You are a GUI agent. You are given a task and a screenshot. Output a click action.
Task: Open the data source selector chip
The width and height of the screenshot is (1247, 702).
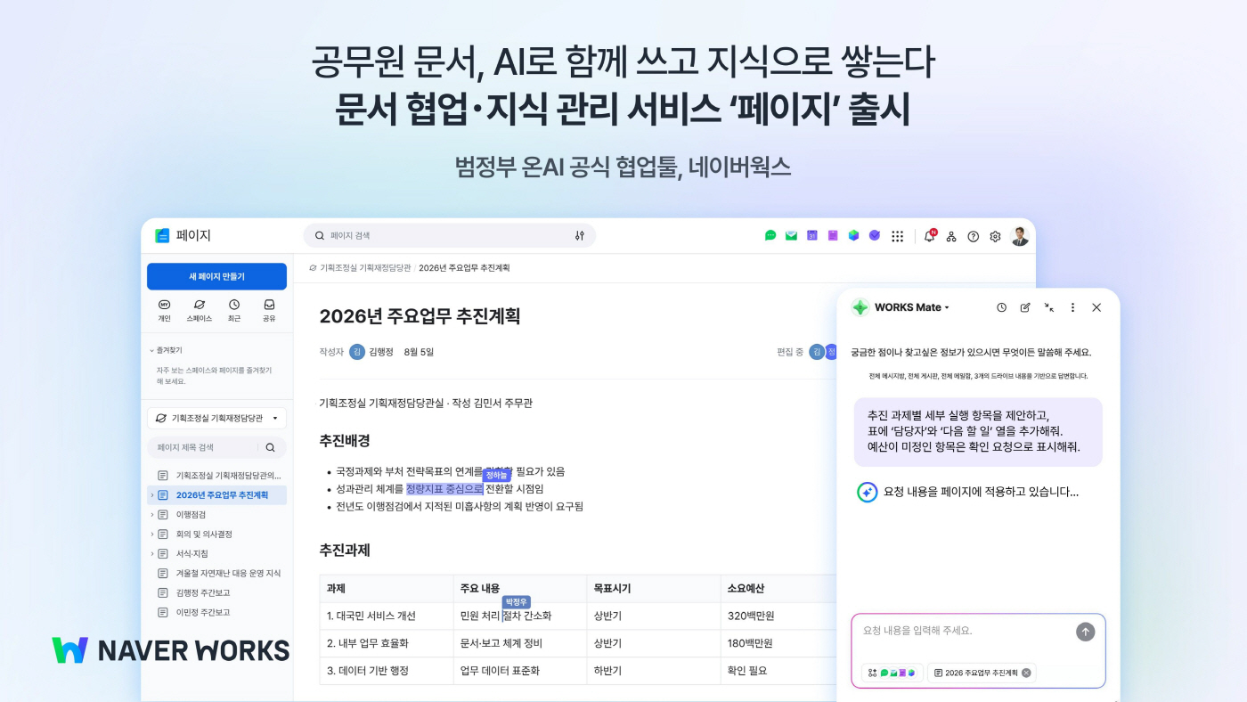892,673
